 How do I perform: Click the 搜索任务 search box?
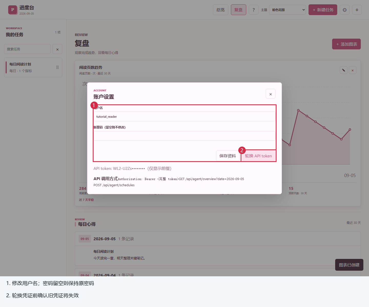coord(27,49)
